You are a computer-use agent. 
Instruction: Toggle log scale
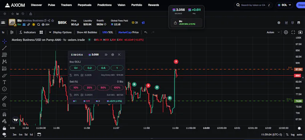coord(292,135)
